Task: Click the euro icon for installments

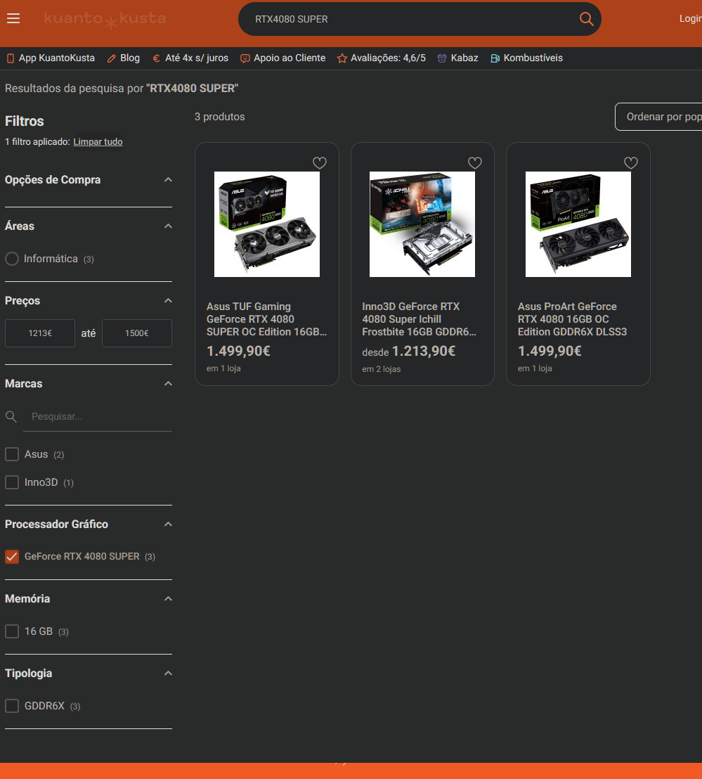Action: click(157, 58)
